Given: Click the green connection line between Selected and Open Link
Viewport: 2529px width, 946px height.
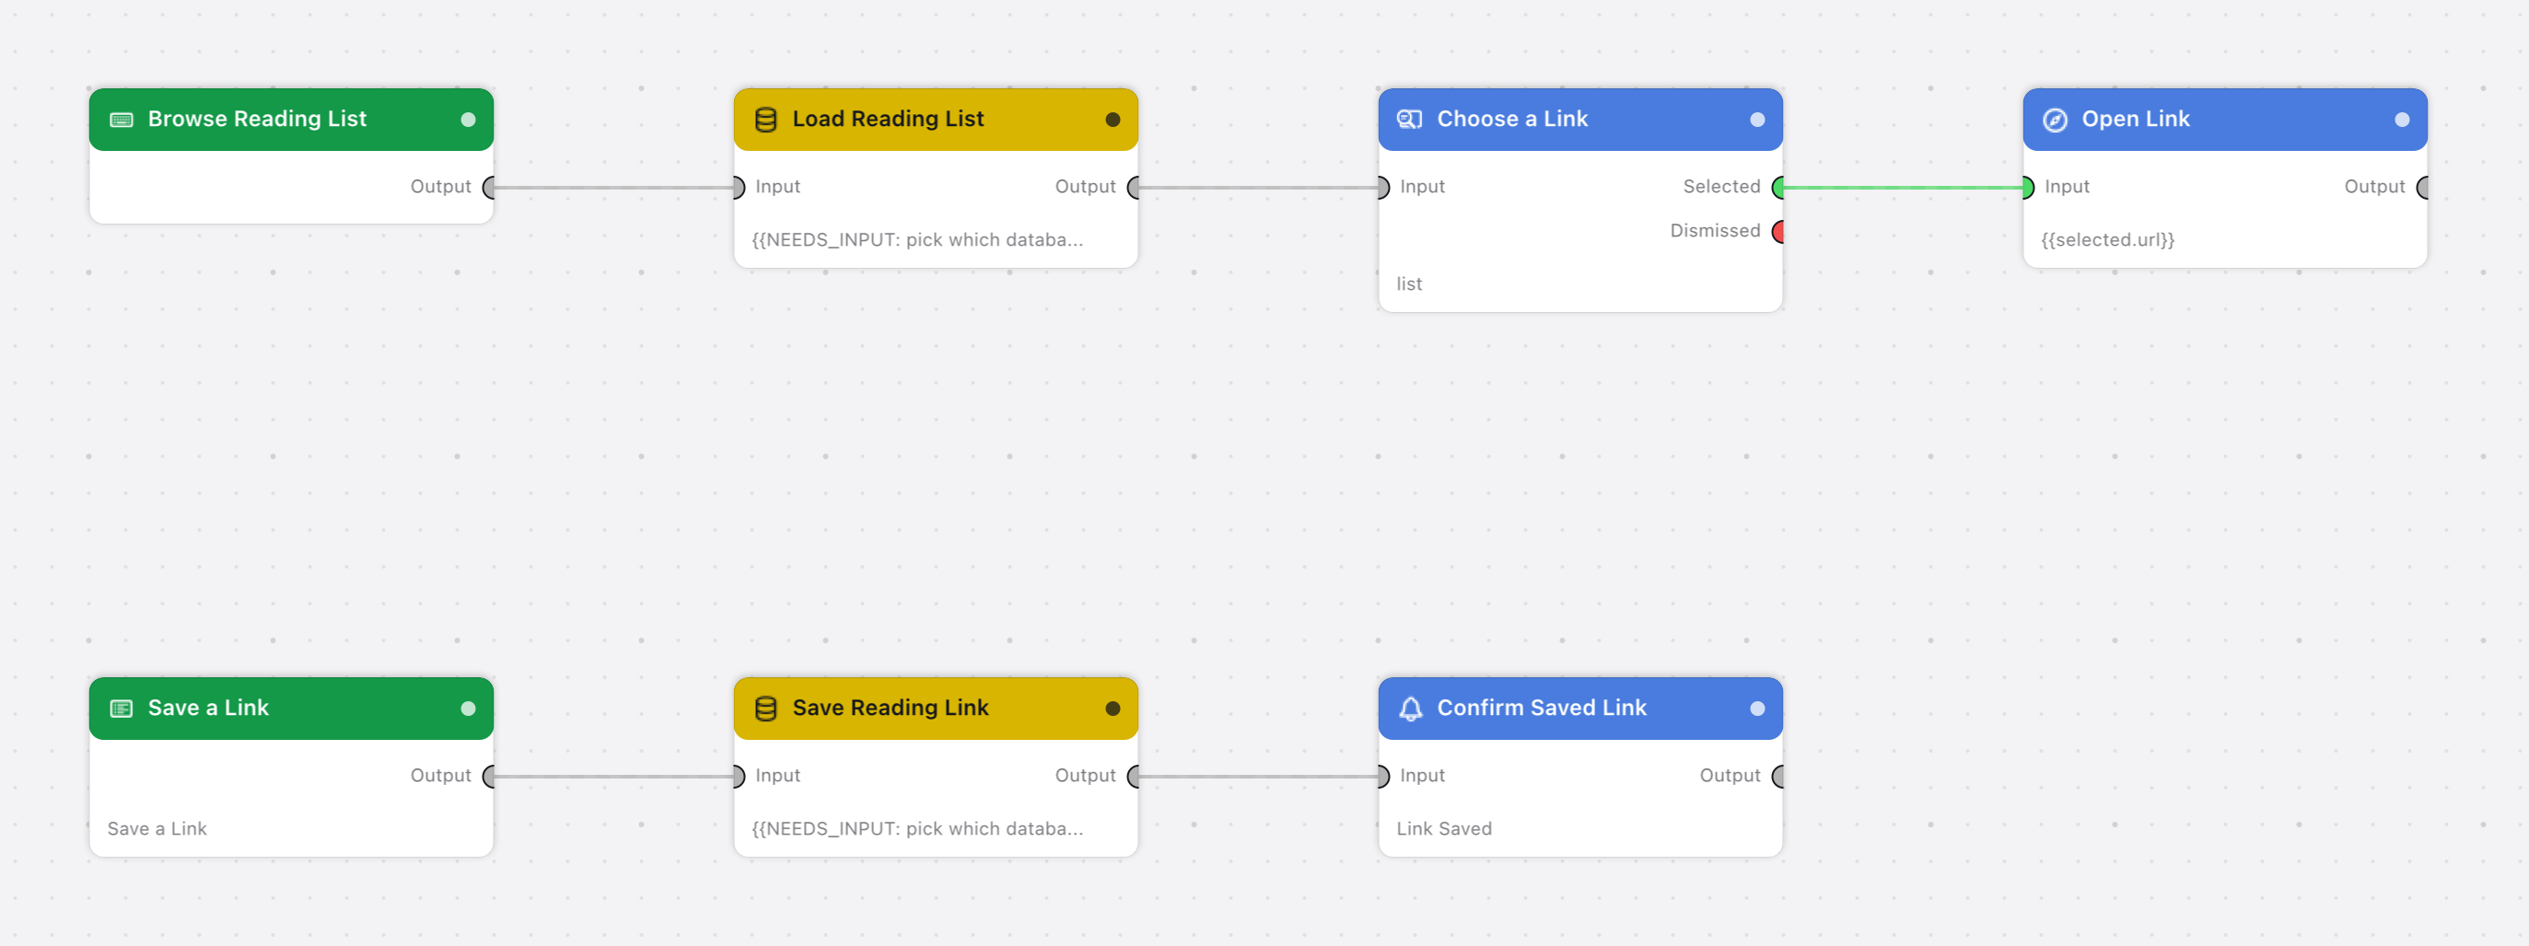Looking at the screenshot, I should coord(1903,188).
